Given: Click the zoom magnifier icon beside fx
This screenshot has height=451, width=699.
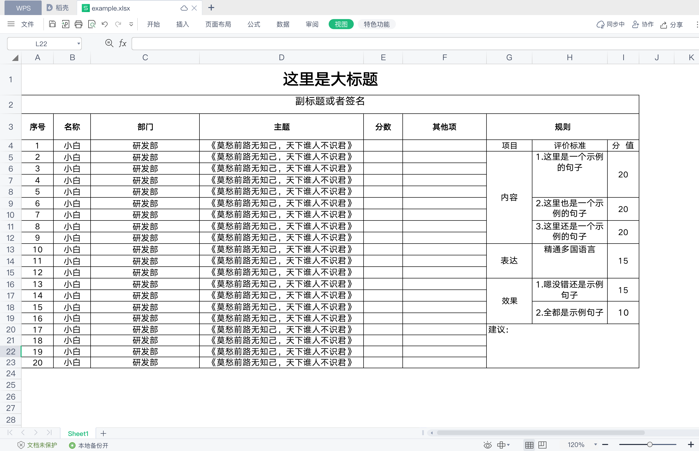Looking at the screenshot, I should [109, 44].
